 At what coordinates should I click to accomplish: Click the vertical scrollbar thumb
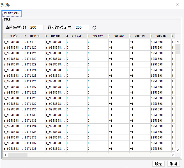point(178,49)
